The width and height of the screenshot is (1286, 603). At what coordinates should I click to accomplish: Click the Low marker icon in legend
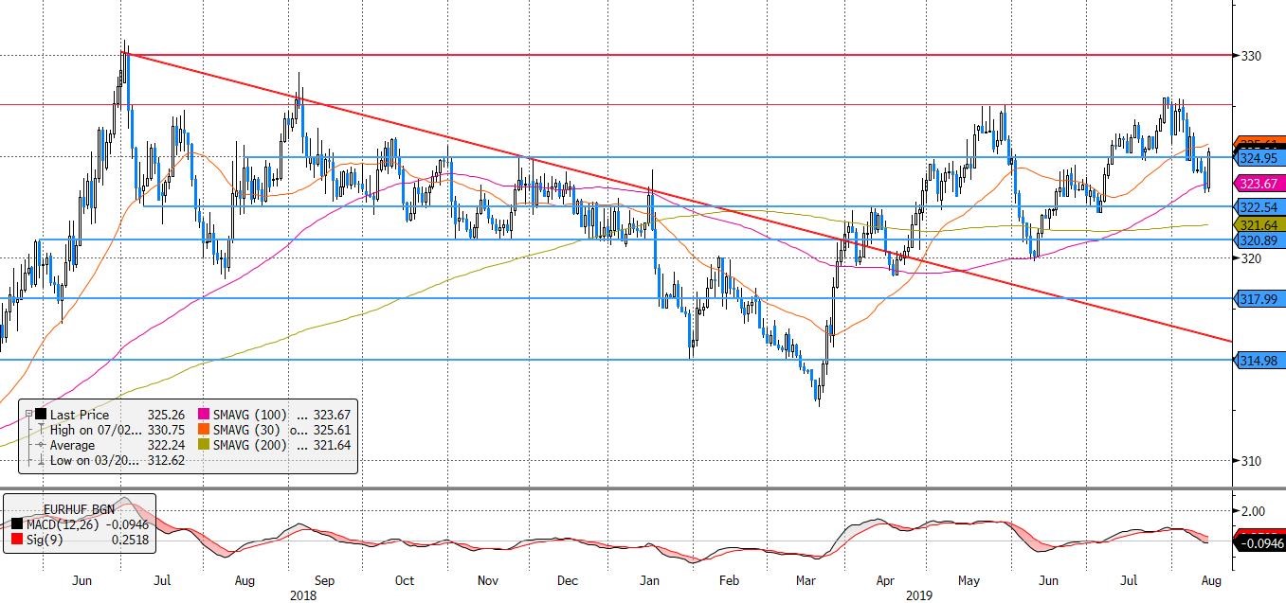(x=41, y=460)
